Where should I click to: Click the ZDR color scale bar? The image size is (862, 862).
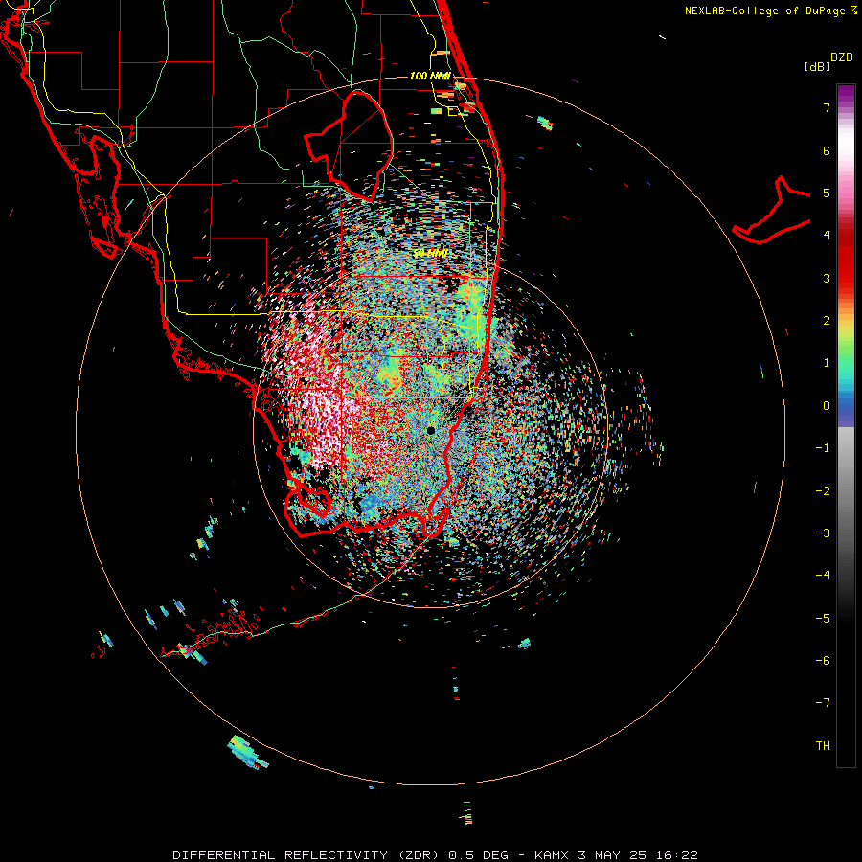click(x=846, y=425)
